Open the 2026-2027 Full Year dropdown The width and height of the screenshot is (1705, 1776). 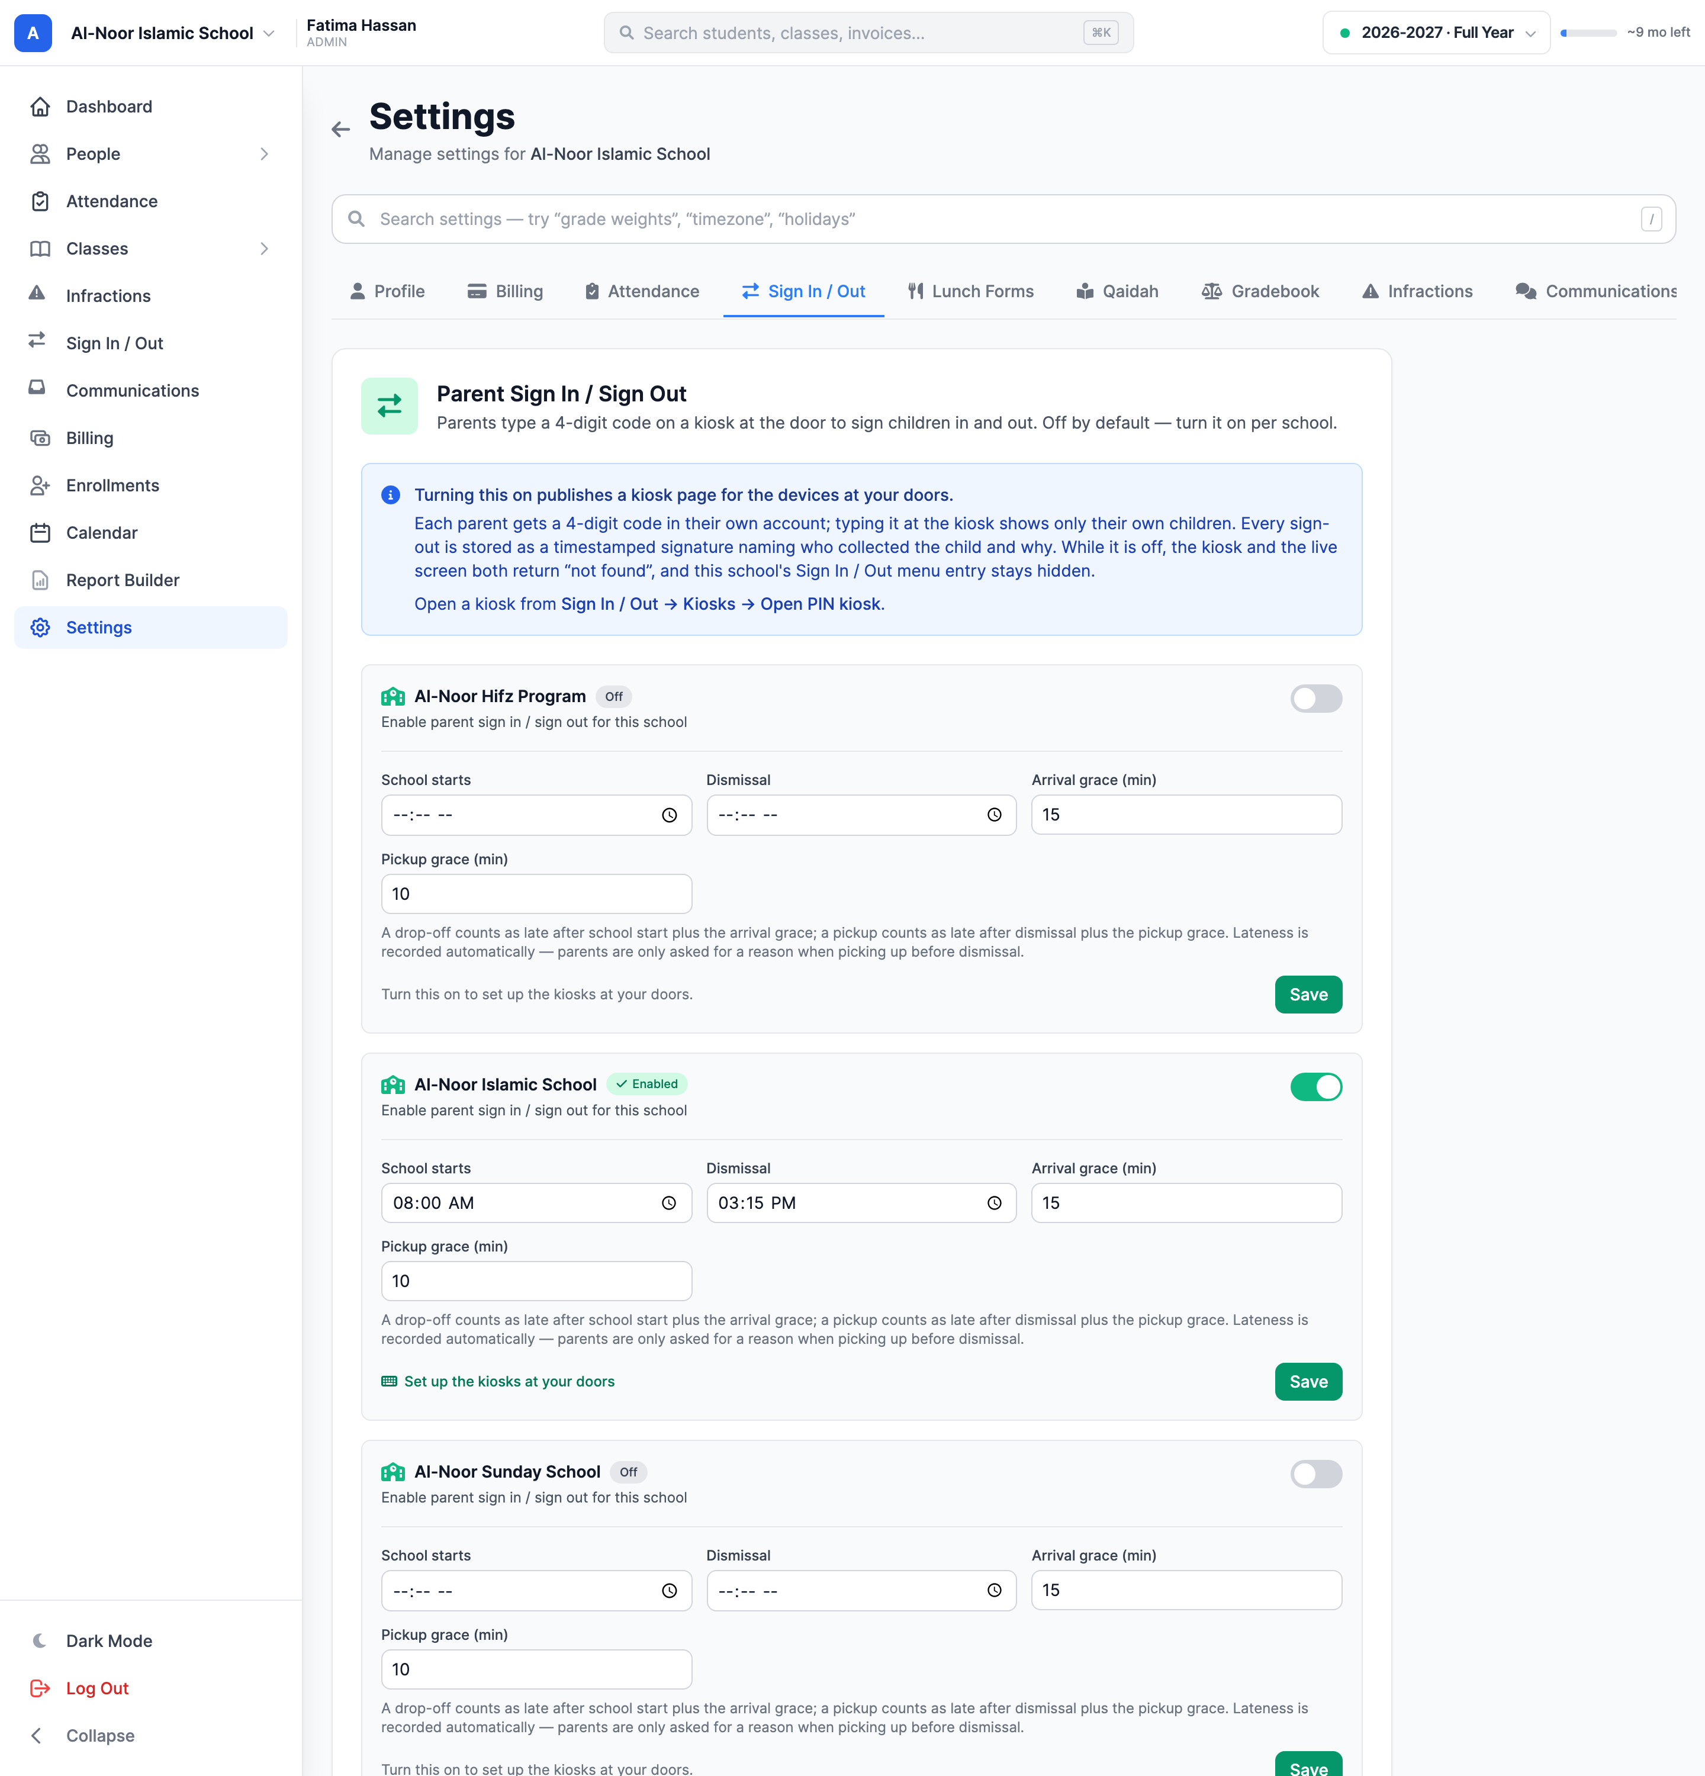[1436, 33]
